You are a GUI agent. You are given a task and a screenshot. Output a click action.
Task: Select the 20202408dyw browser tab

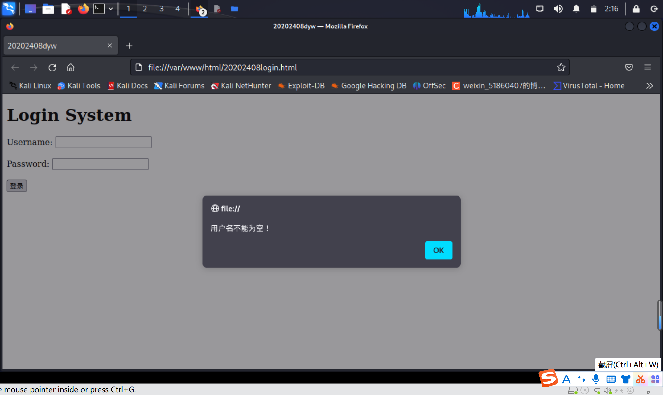(x=60, y=46)
